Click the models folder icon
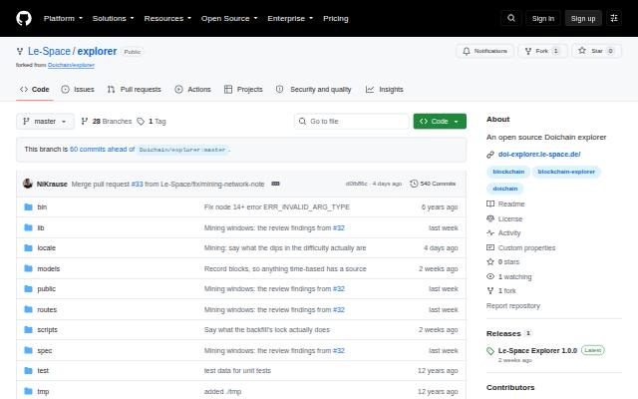638x399 pixels. click(28, 268)
